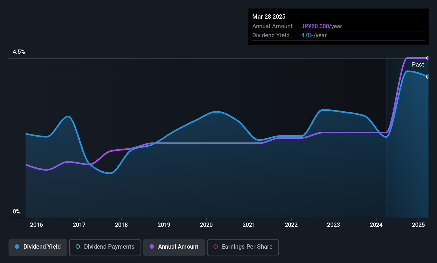The image size is (437, 263).
Task: Click the Dividend Yield tooltip label
Action: point(271,35)
